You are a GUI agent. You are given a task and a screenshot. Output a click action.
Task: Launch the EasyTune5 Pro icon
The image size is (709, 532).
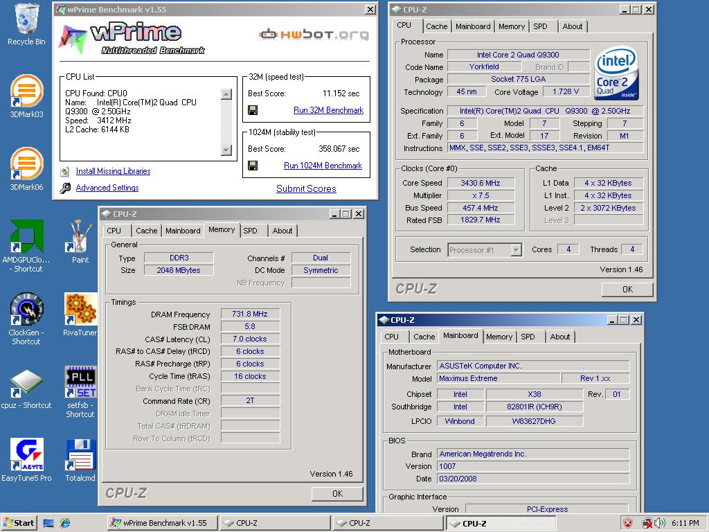click(x=27, y=454)
